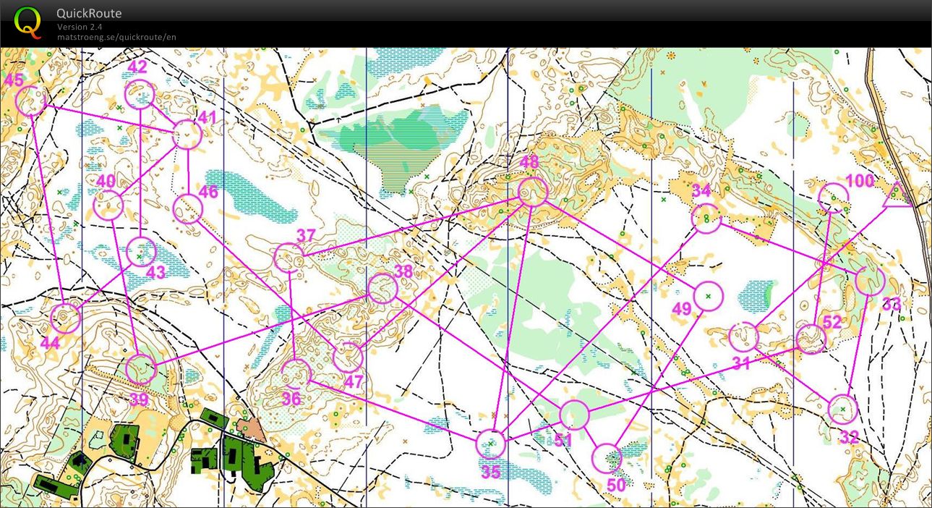Click control circle 44
This screenshot has width=932, height=508.
66,318
